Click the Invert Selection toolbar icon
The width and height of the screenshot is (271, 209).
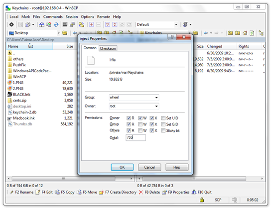pos(115,24)
